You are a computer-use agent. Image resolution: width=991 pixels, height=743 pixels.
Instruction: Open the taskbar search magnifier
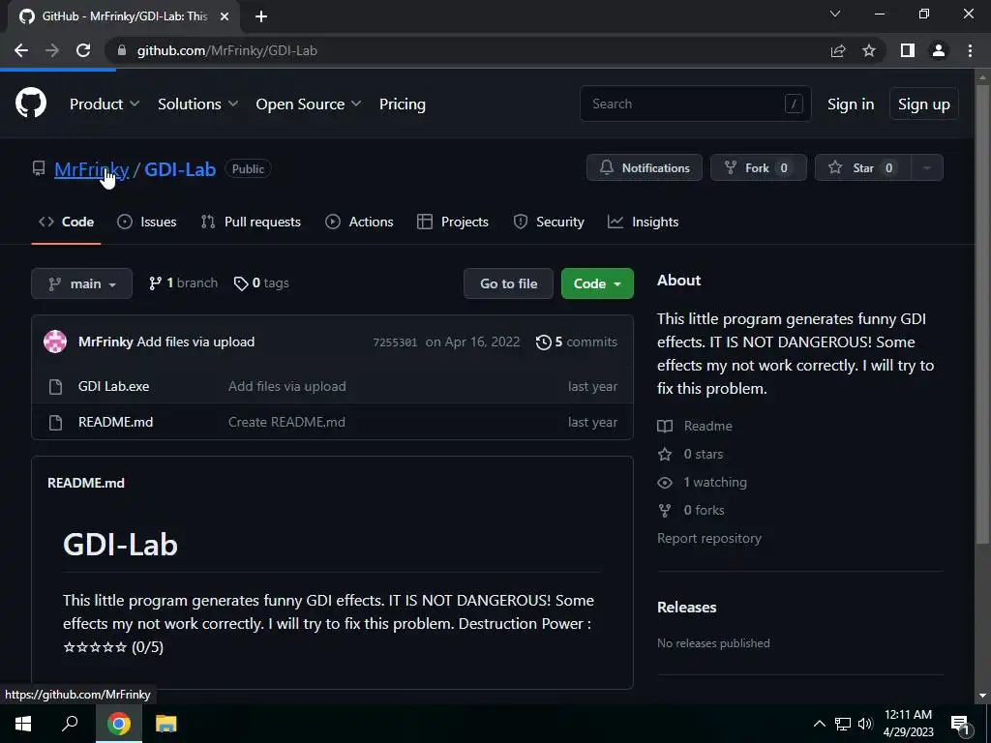pos(70,724)
